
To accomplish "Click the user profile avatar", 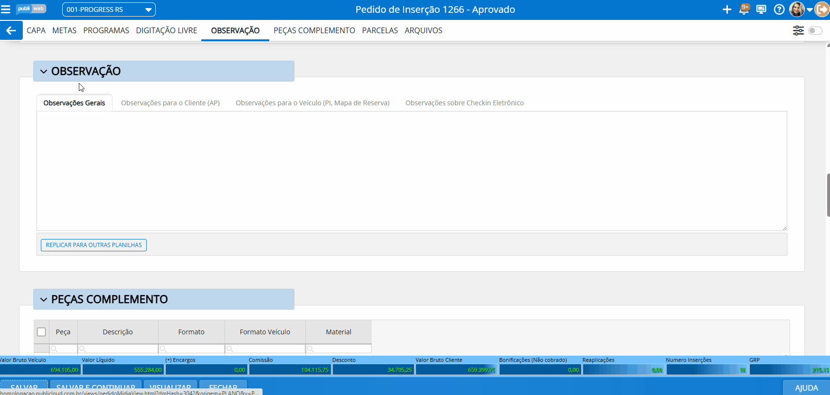I will pyautogui.click(x=797, y=9).
